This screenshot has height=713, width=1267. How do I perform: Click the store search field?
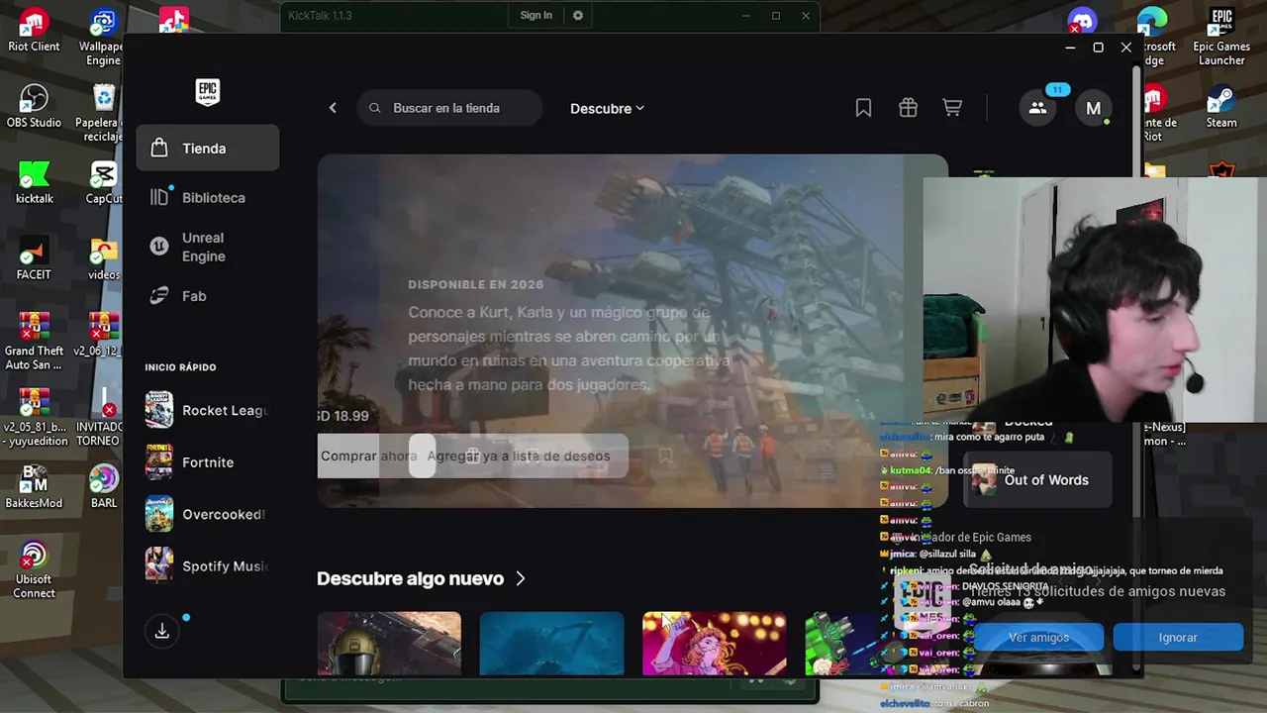tap(449, 108)
